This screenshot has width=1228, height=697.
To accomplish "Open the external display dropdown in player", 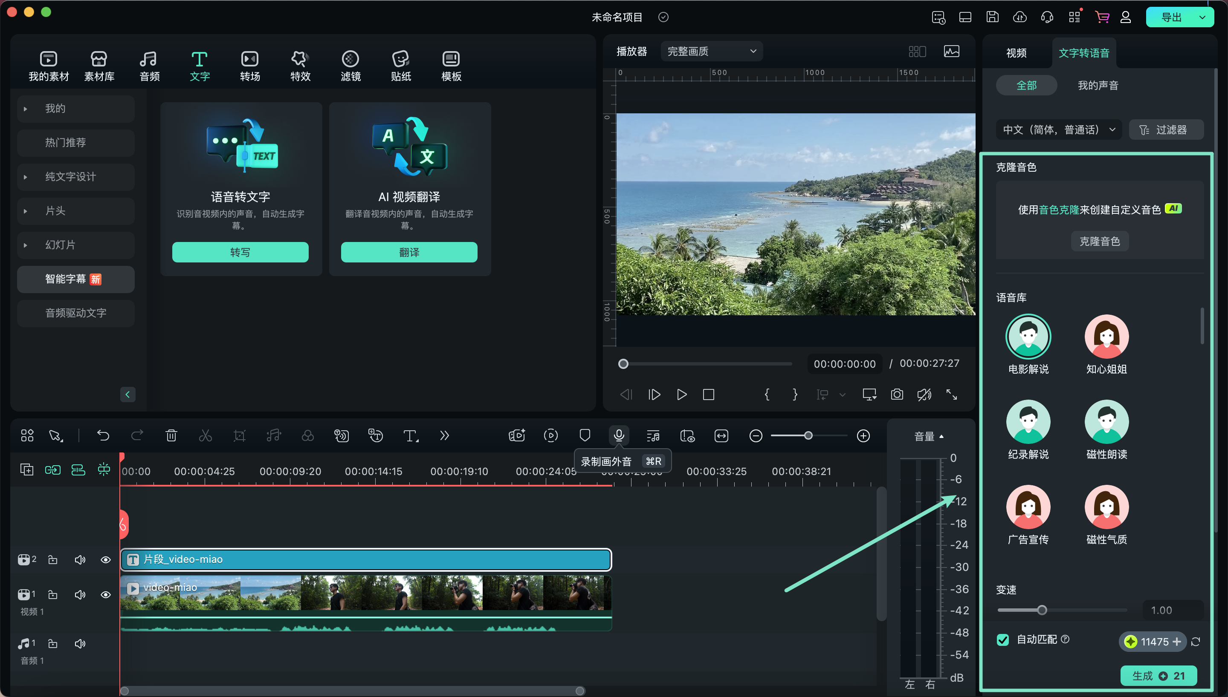I will [870, 395].
